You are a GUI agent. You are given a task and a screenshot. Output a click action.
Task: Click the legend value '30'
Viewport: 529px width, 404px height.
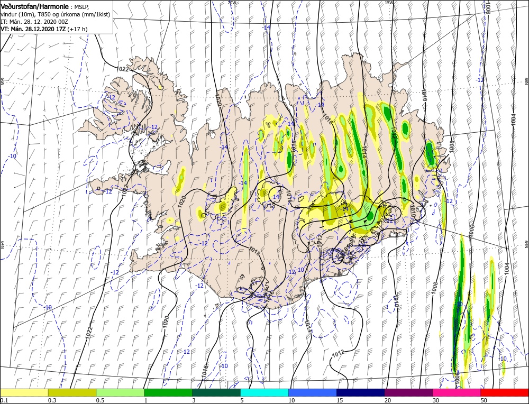[x=436, y=400]
